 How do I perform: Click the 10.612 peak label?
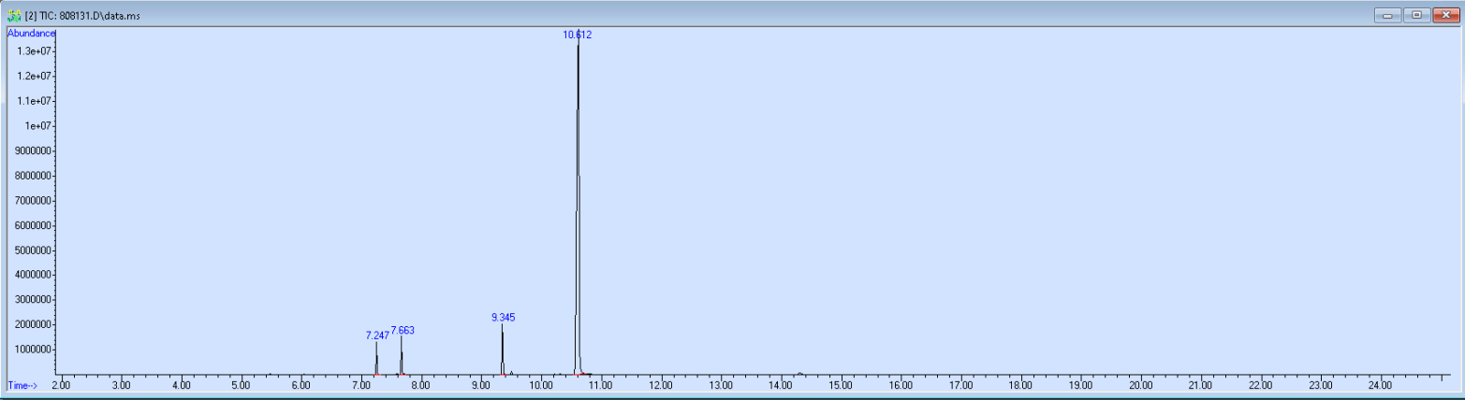(577, 35)
